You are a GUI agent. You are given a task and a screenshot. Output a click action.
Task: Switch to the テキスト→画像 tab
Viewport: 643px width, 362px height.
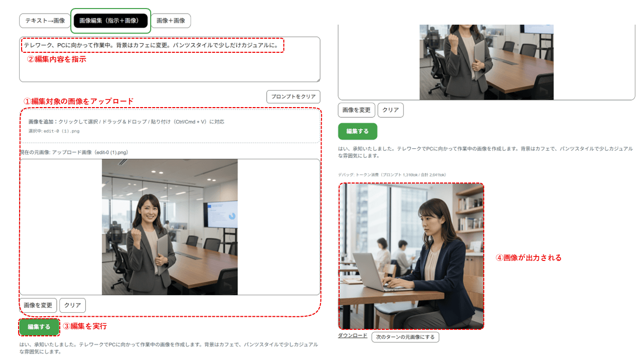click(45, 21)
